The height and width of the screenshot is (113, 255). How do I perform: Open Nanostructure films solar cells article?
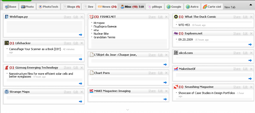[x=41, y=75]
